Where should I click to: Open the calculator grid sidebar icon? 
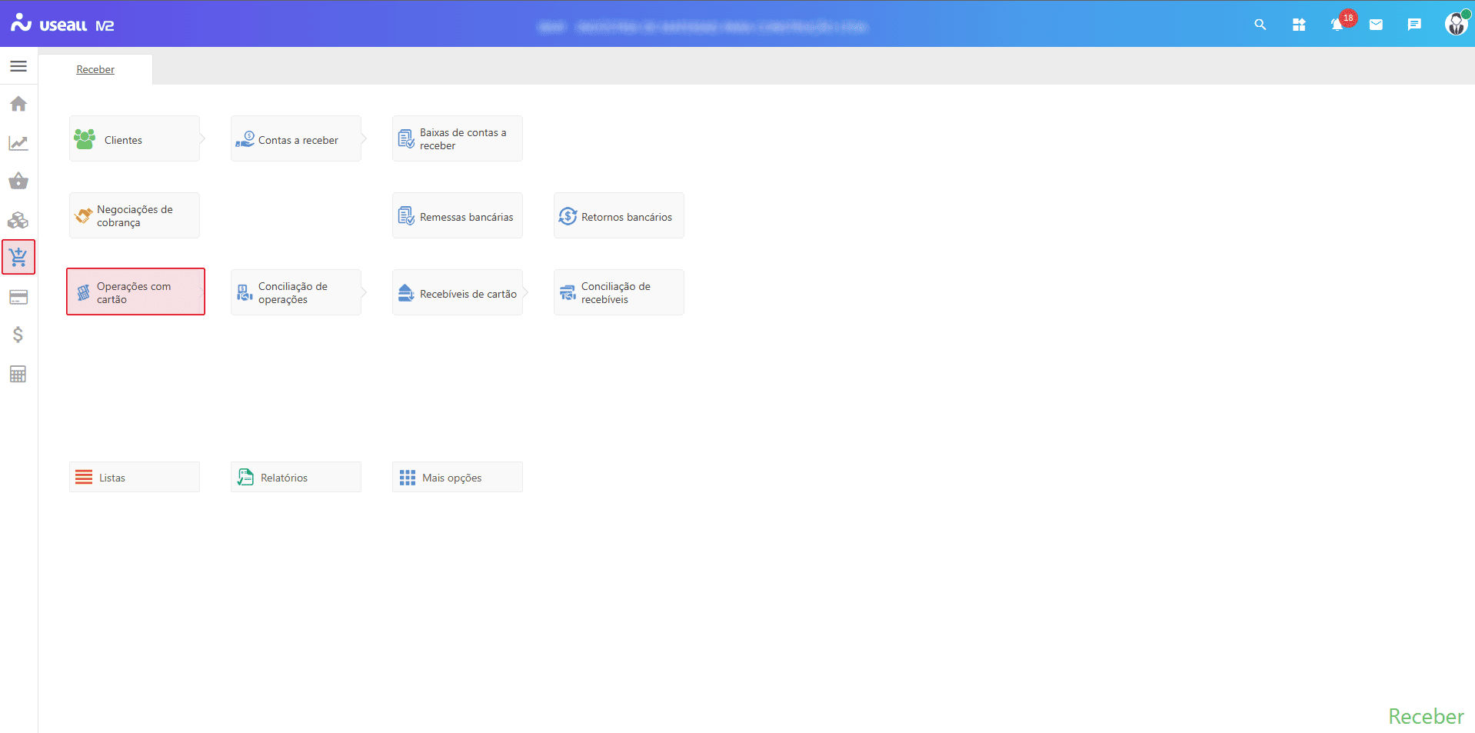pyautogui.click(x=18, y=375)
